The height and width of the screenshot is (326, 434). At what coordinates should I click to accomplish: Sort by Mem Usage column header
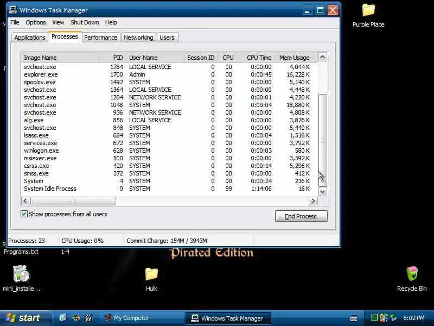[294, 58]
